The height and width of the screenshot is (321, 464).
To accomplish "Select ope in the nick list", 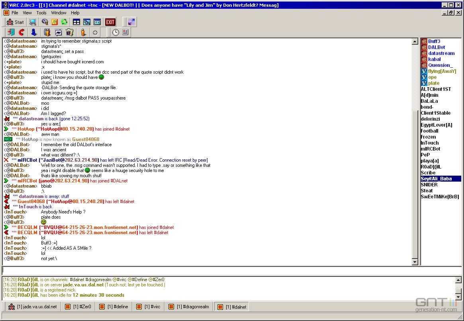I will coord(441,77).
